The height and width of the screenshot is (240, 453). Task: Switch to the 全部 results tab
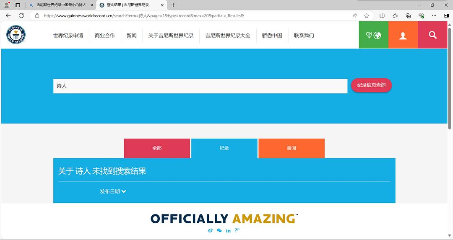(157, 148)
